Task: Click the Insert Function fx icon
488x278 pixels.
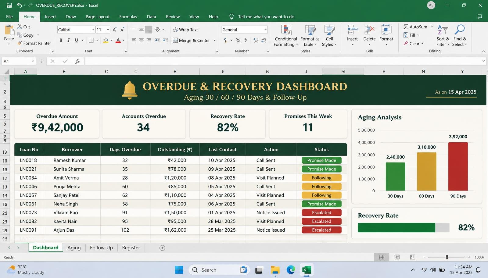Action: (x=77, y=61)
